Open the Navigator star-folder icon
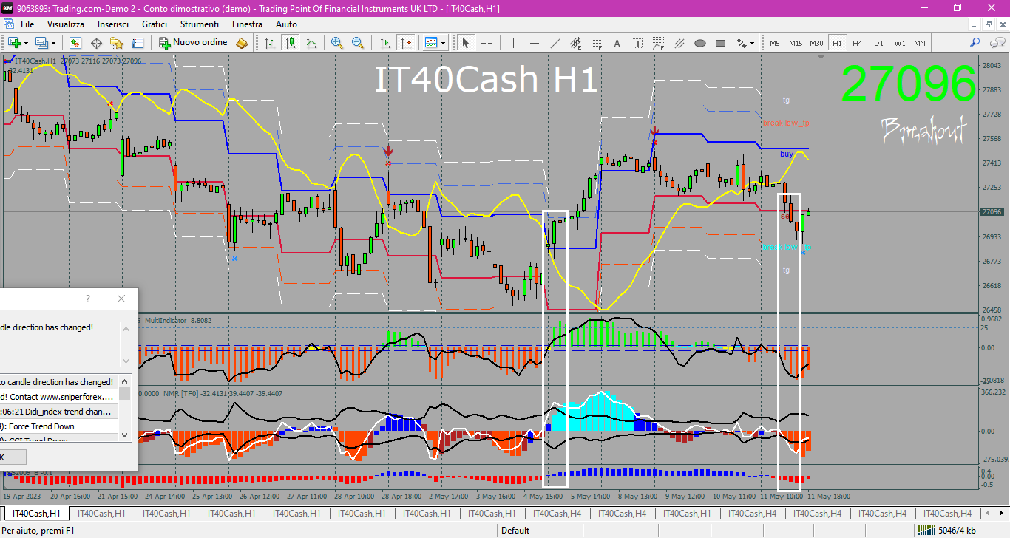Screen dimensions: 1010x538 point(117,43)
